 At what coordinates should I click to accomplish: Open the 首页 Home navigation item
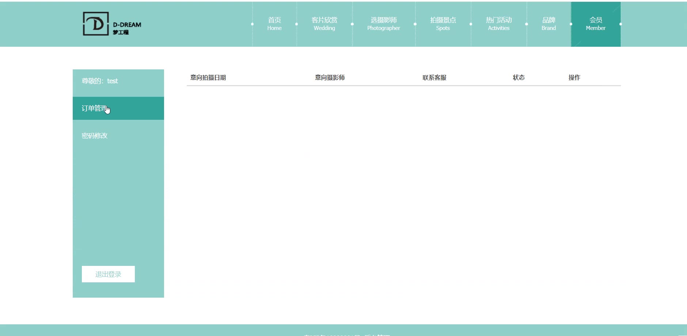click(x=274, y=24)
